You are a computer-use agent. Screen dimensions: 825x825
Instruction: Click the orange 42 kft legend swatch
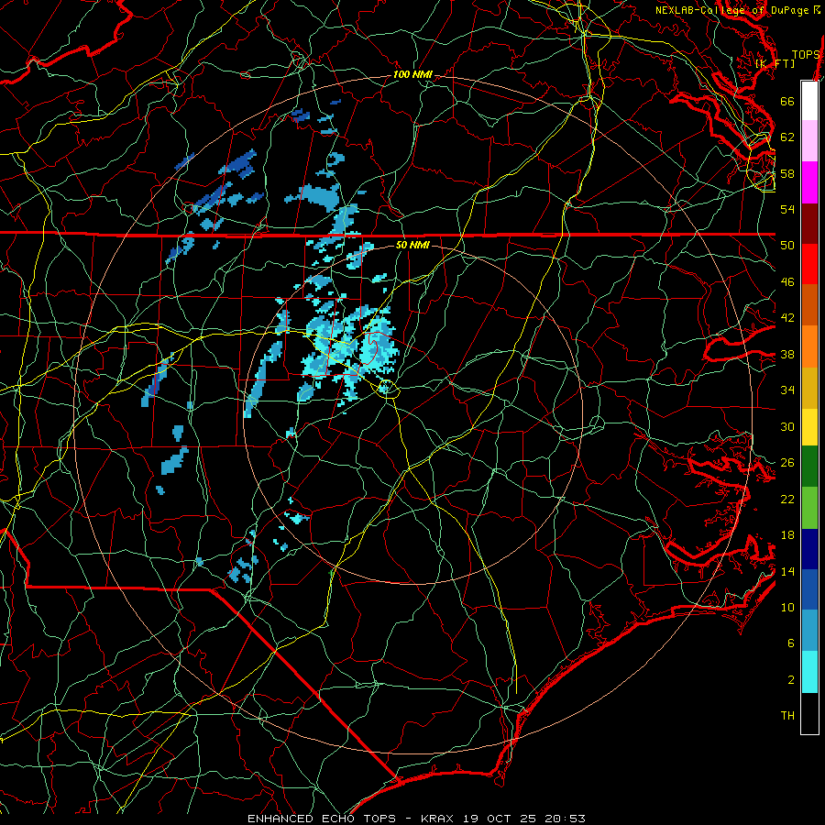click(809, 346)
